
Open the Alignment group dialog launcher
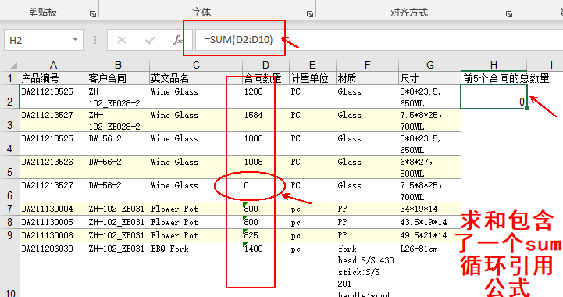[x=509, y=14]
